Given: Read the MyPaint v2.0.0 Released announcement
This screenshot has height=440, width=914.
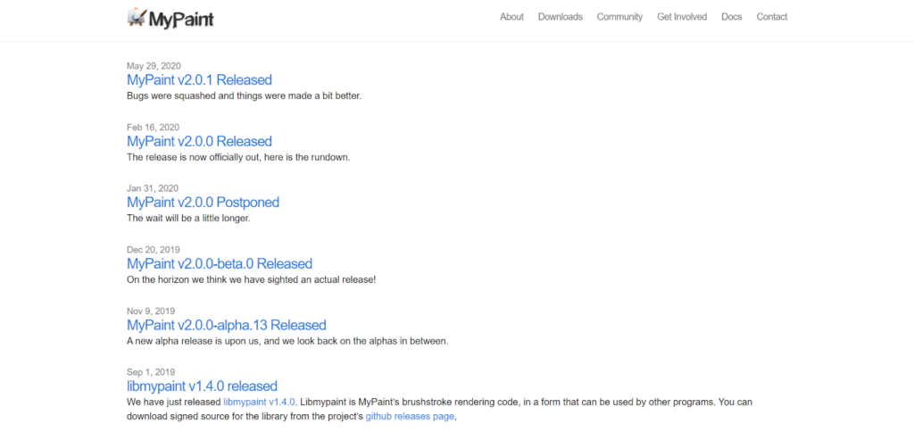Looking at the screenshot, I should [199, 141].
